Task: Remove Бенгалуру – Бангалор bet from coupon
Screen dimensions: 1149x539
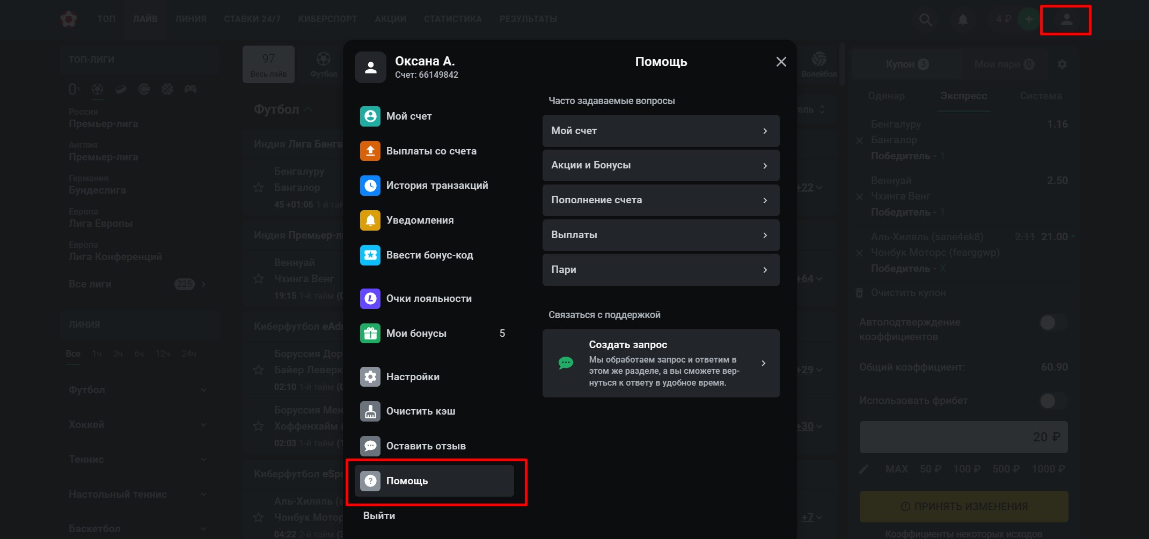Action: [859, 141]
